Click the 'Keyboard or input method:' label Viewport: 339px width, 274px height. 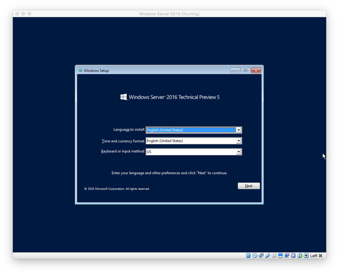pyautogui.click(x=123, y=151)
